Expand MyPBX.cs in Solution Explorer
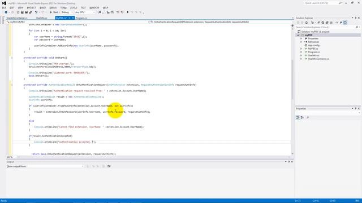Screen dimensions: 362x203 pyautogui.click(x=301, y=49)
